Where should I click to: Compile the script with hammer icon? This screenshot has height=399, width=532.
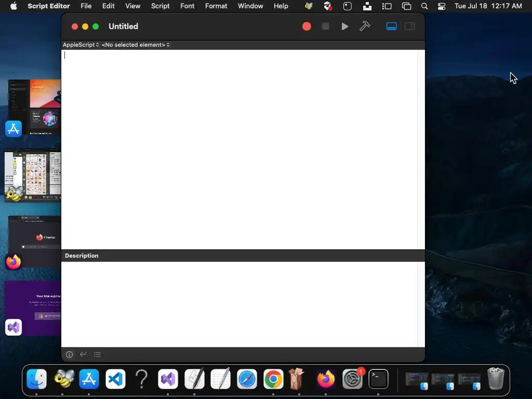(365, 26)
